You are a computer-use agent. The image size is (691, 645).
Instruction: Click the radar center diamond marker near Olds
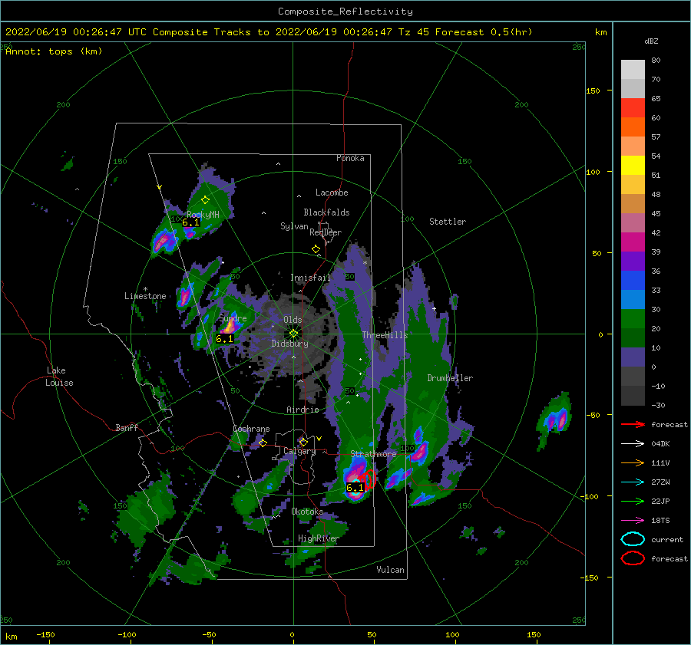(293, 334)
